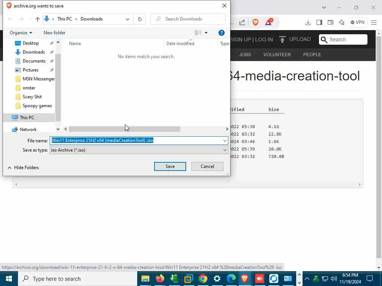The width and height of the screenshot is (382, 286).
Task: Click New folder button
Action: coord(54,33)
